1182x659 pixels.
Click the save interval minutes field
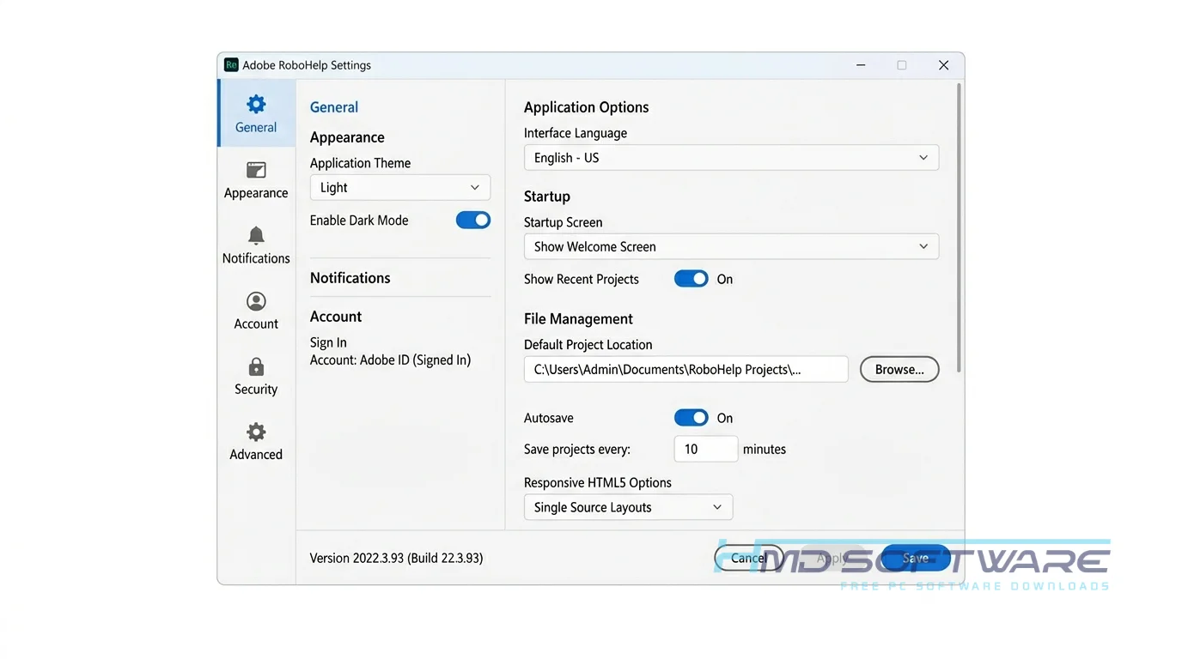pyautogui.click(x=706, y=449)
